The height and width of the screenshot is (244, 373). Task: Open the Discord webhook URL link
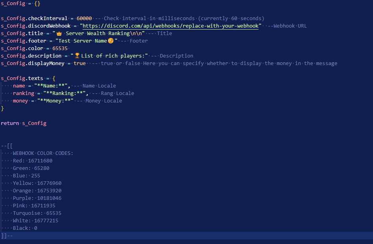(x=170, y=26)
